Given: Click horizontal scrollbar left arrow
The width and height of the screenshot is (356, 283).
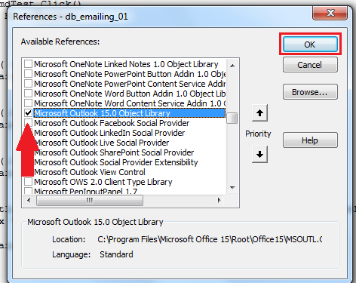Looking at the screenshot, I should (29, 200).
